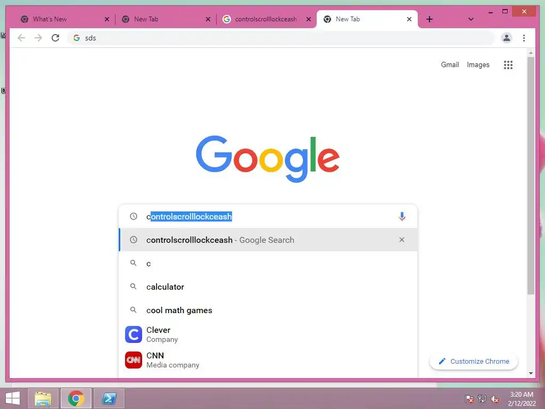Select the Clever Company suggestion

pos(268,334)
